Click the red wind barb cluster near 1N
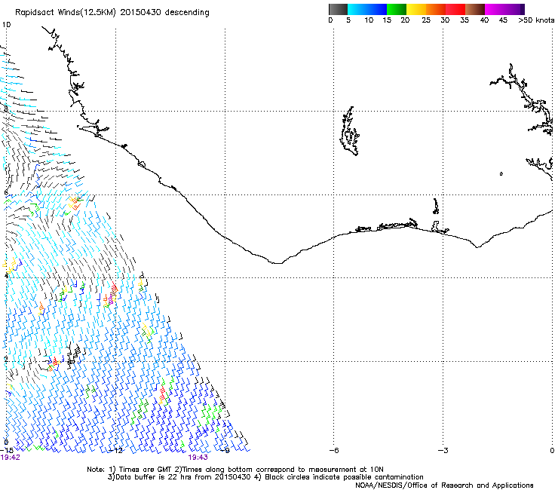The height and width of the screenshot is (490, 558). (163, 394)
